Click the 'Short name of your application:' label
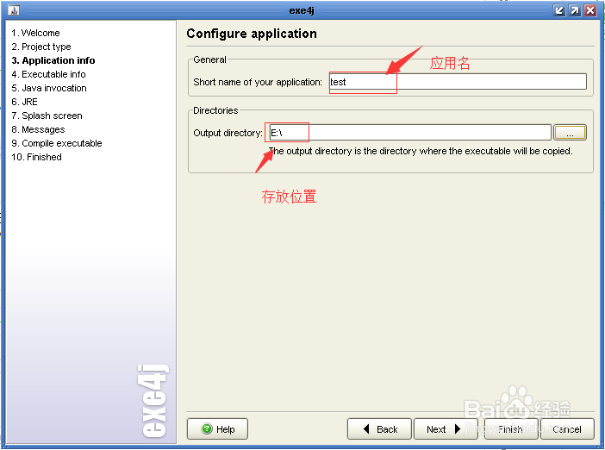605x450 pixels. [258, 82]
